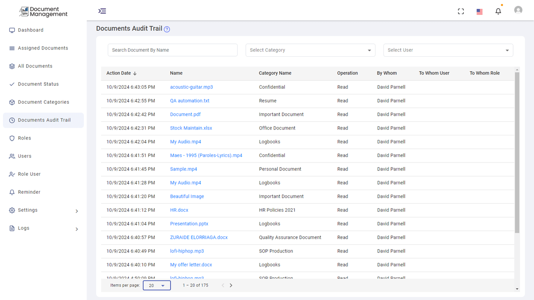The height and width of the screenshot is (300, 534).
Task: Open the user profile avatar menu
Action: [x=518, y=10]
